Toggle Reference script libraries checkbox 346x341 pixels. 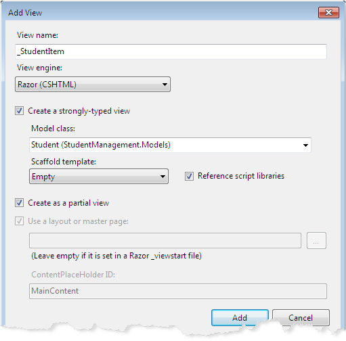(189, 176)
